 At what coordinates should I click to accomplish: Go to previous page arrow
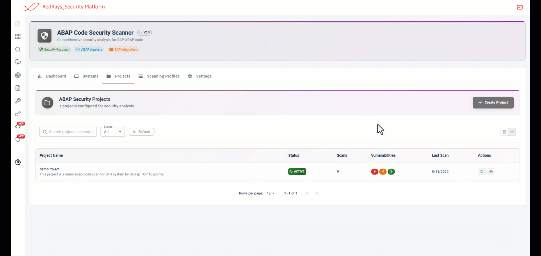tap(307, 193)
